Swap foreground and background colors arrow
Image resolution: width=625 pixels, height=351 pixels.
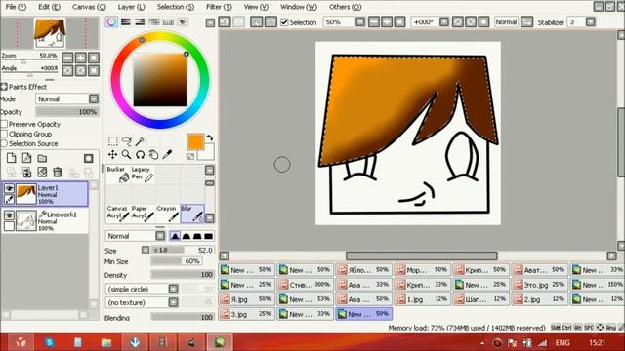pyautogui.click(x=210, y=137)
